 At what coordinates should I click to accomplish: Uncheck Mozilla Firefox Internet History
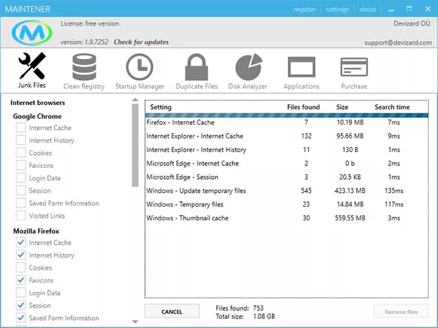[20, 255]
